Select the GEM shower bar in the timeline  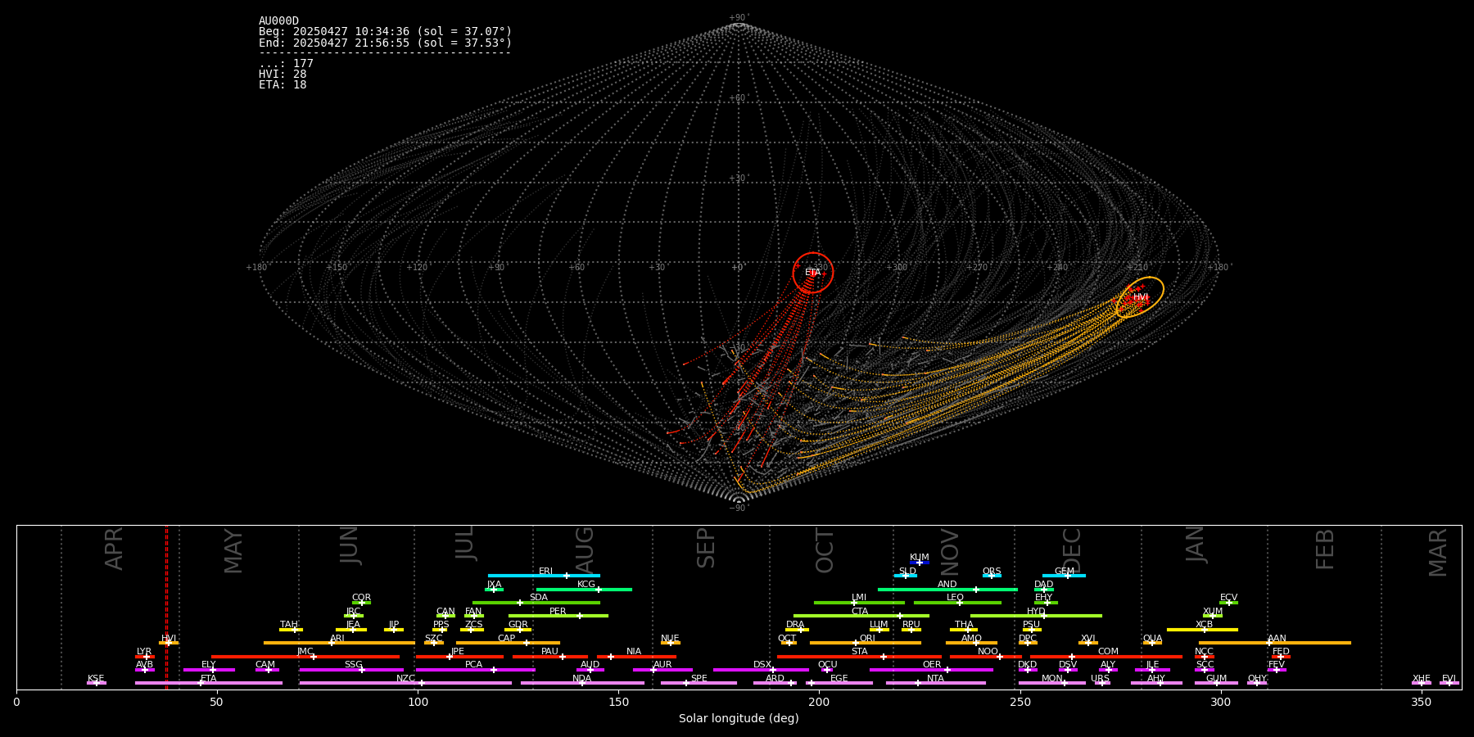click(x=1064, y=576)
